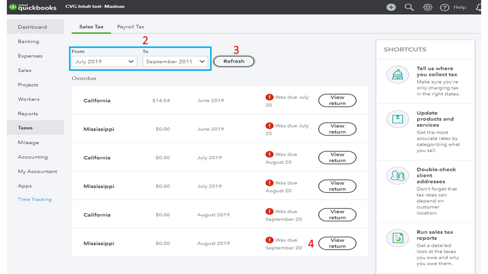This screenshot has width=488, height=274.
Task: View return for California June 2019
Action: [337, 100]
